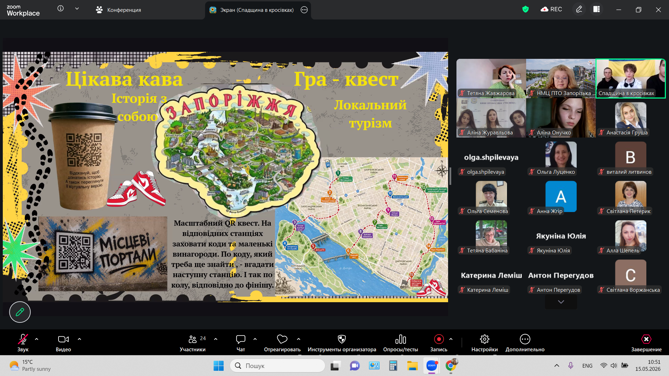The image size is (669, 376).
Task: Expand the reactions options arrow
Action: 299,339
